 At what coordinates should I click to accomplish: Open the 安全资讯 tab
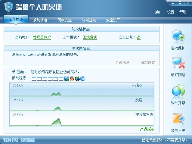coord(113,20)
